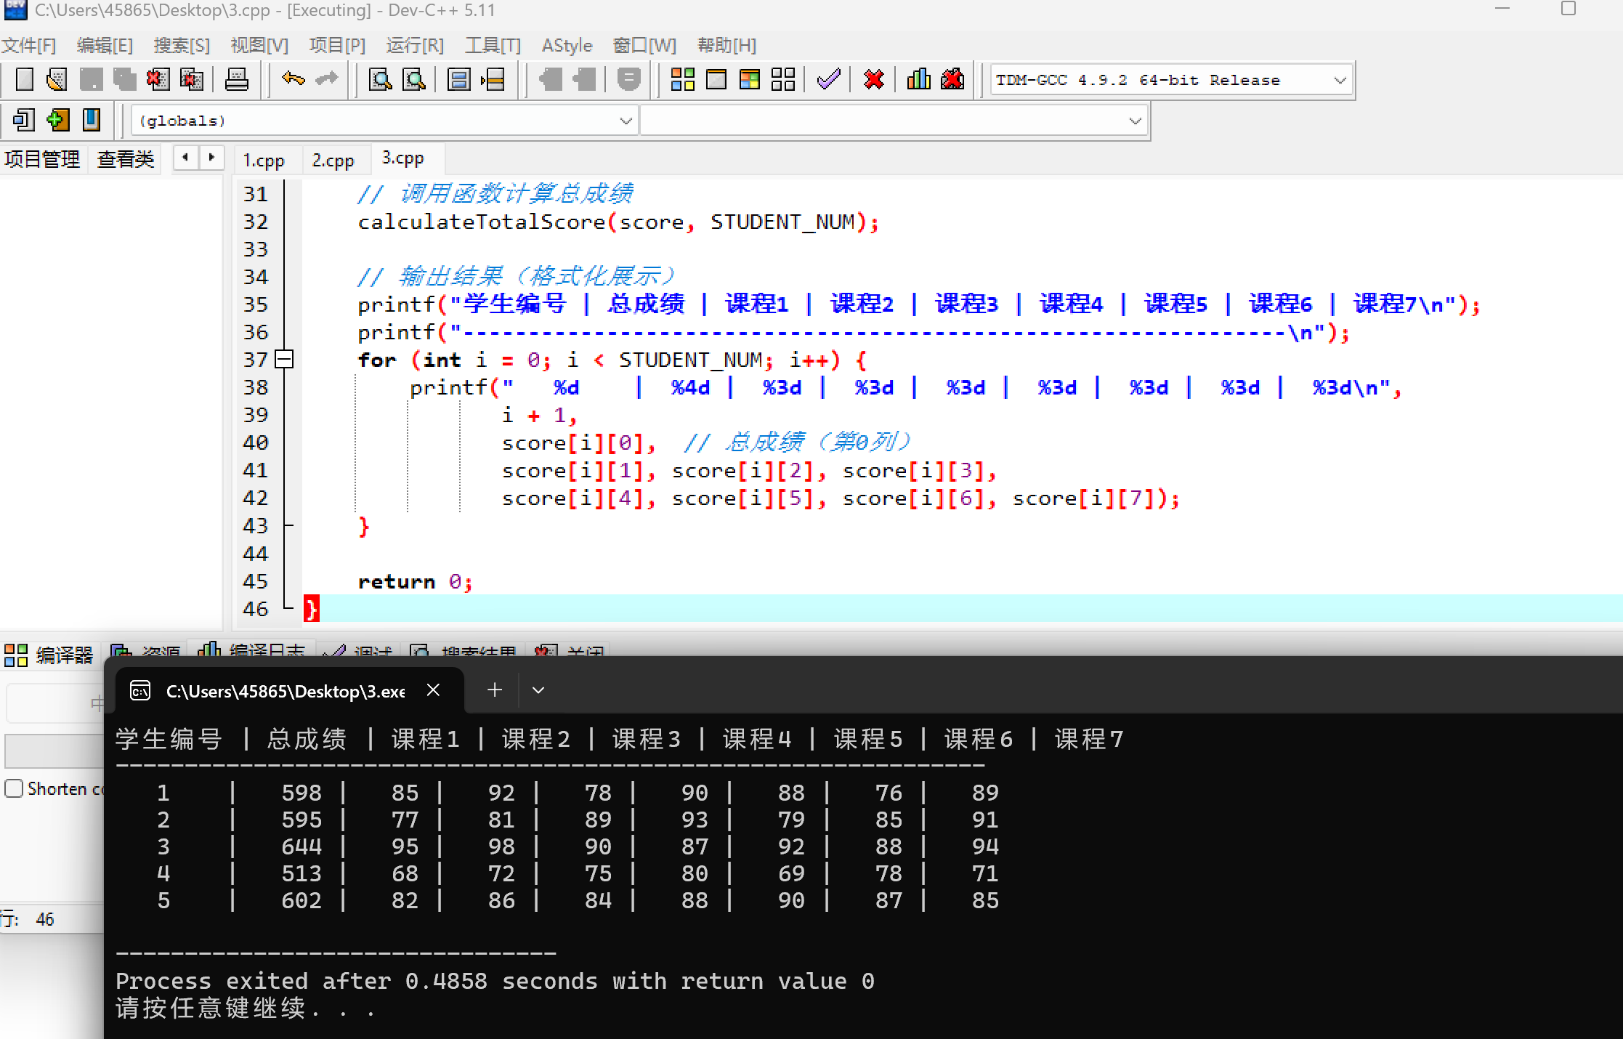Viewport: 1623px width, 1039px height.
Task: Click the empty member function combo box
Action: tap(892, 121)
